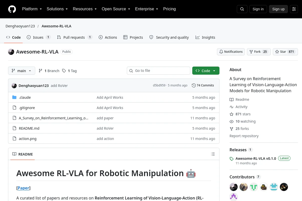The width and height of the screenshot is (302, 201).
Task: Open the second contributor avatar
Action: coord(244,187)
